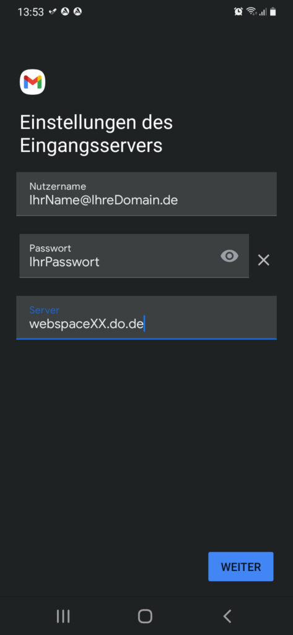This screenshot has height=635, width=293.
Task: Clear the password with the X icon
Action: click(x=263, y=260)
